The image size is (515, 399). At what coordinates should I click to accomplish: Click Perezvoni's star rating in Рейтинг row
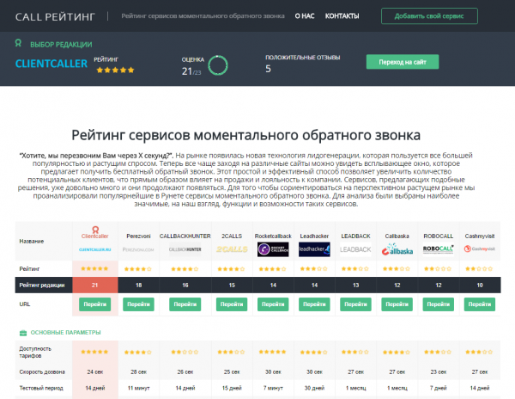[x=138, y=269]
